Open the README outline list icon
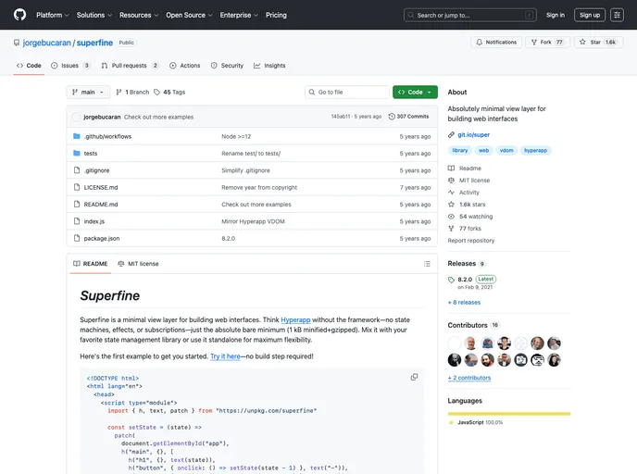Screen dimensions: 637x474 pyautogui.click(x=427, y=264)
